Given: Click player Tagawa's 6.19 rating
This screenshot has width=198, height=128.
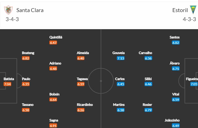Looking at the screenshot, I should [x=81, y=84].
